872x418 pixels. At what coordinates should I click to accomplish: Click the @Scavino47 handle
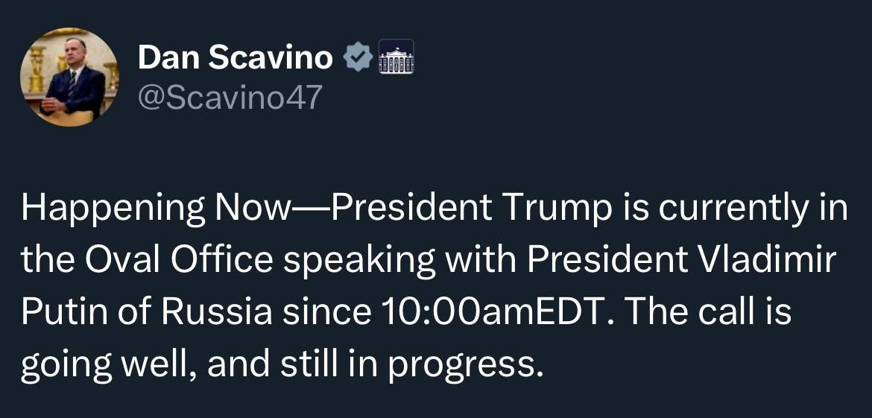click(x=229, y=98)
